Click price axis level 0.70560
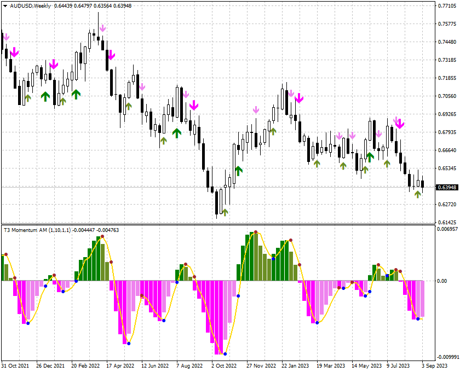460x372 pixels. 447,96
